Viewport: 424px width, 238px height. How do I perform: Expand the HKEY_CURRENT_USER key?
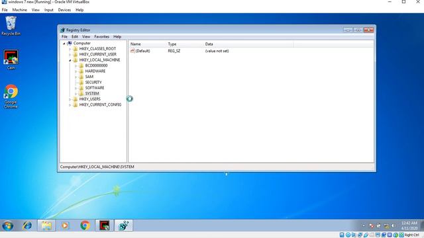click(x=70, y=54)
